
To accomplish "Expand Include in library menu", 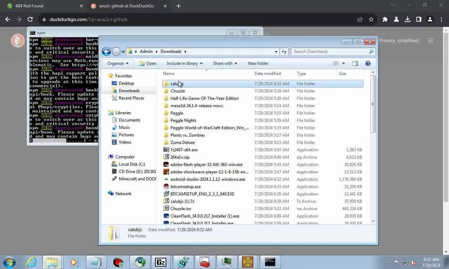I will [x=185, y=63].
